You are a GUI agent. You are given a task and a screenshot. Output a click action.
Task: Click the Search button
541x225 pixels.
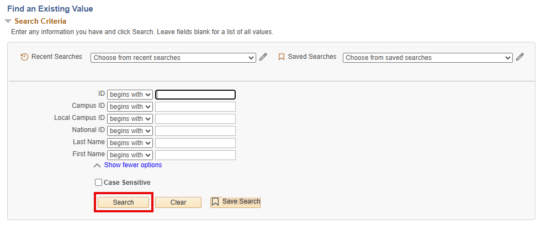[123, 202]
